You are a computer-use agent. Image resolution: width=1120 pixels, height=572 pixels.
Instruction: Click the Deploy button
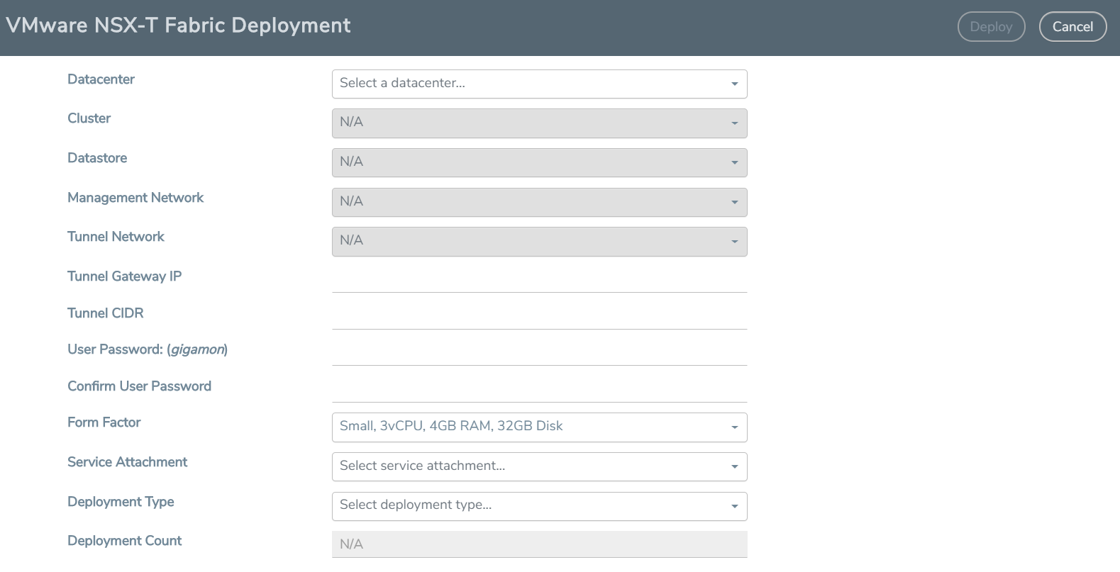pos(991,27)
